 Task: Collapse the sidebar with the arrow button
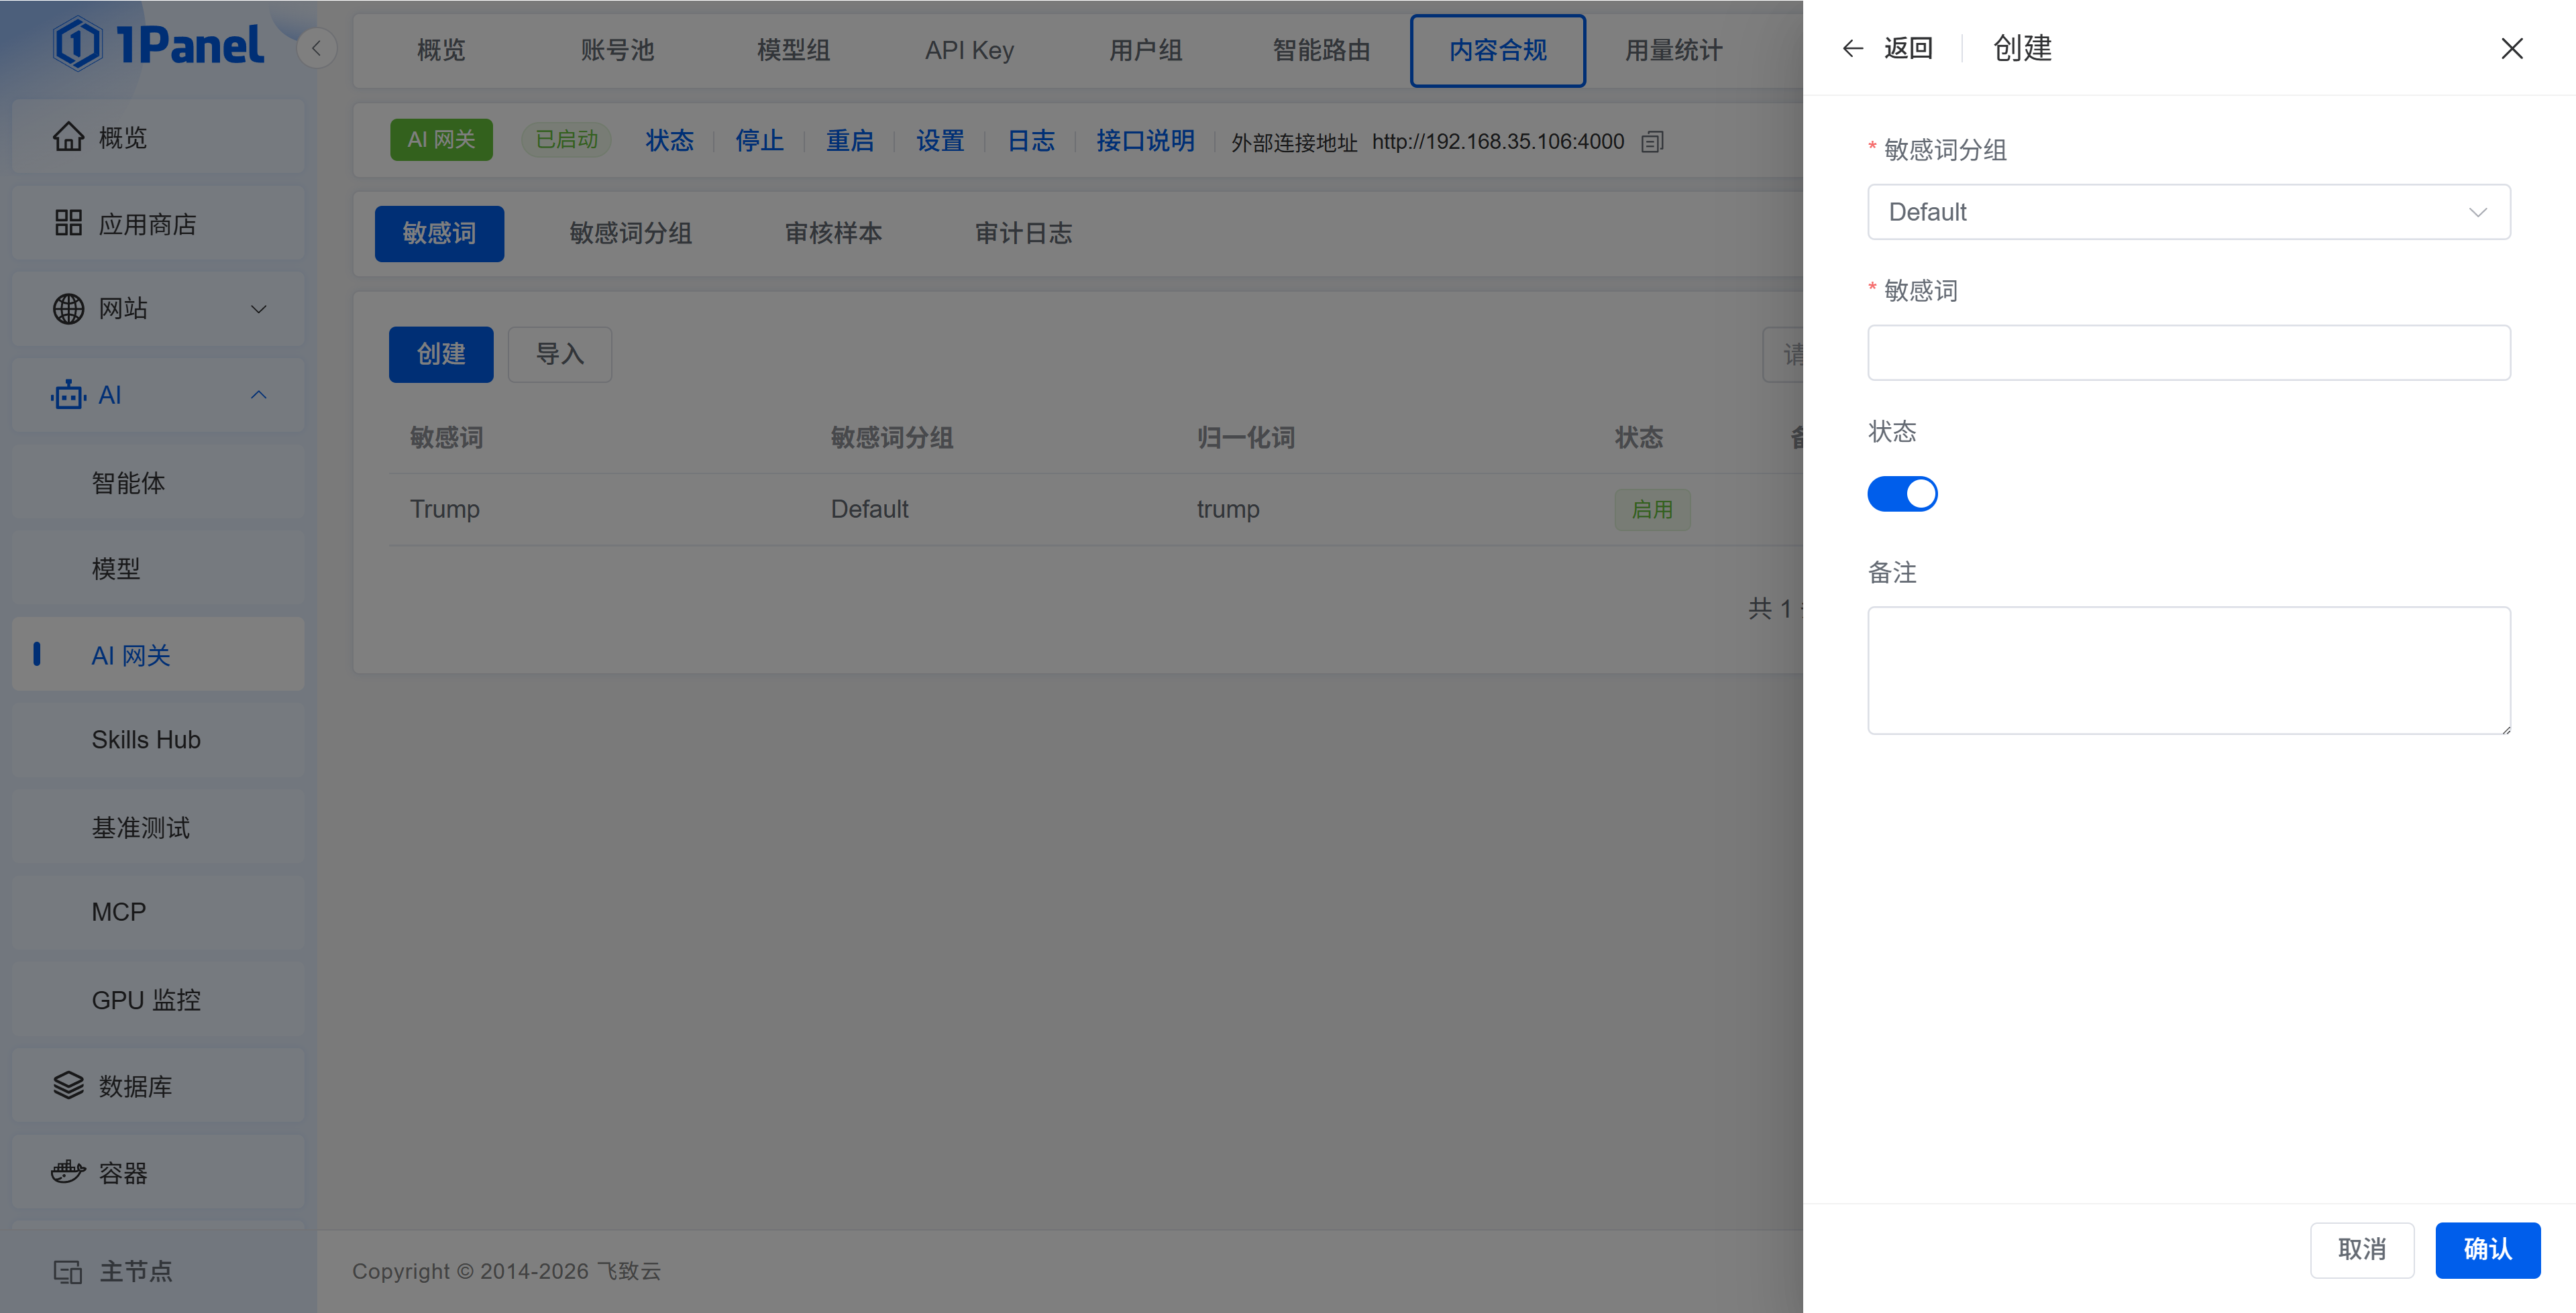tap(316, 48)
